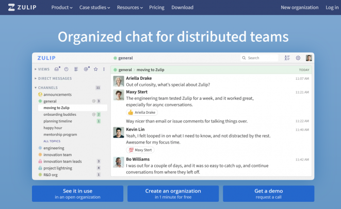Click the globe icon beside announcements
This screenshot has width=341, height=209.
point(40,94)
